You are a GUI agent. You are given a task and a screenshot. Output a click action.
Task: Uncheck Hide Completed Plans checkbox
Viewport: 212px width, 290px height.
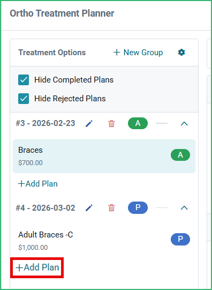coord(24,80)
